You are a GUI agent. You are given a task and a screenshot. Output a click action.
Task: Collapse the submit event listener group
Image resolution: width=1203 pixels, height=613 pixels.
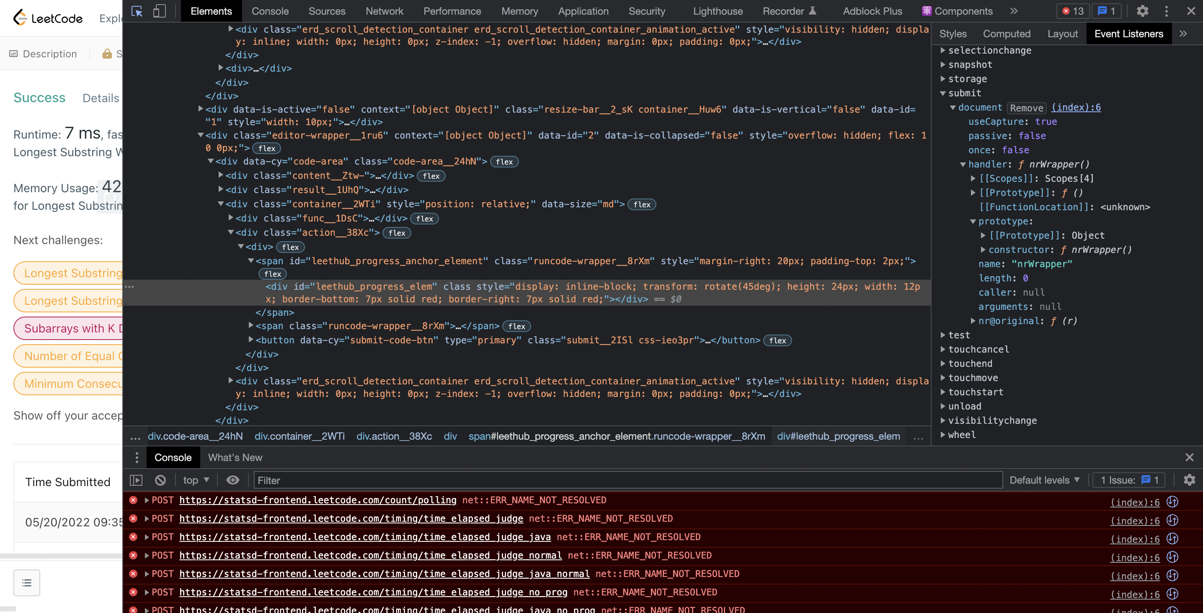pyautogui.click(x=942, y=93)
